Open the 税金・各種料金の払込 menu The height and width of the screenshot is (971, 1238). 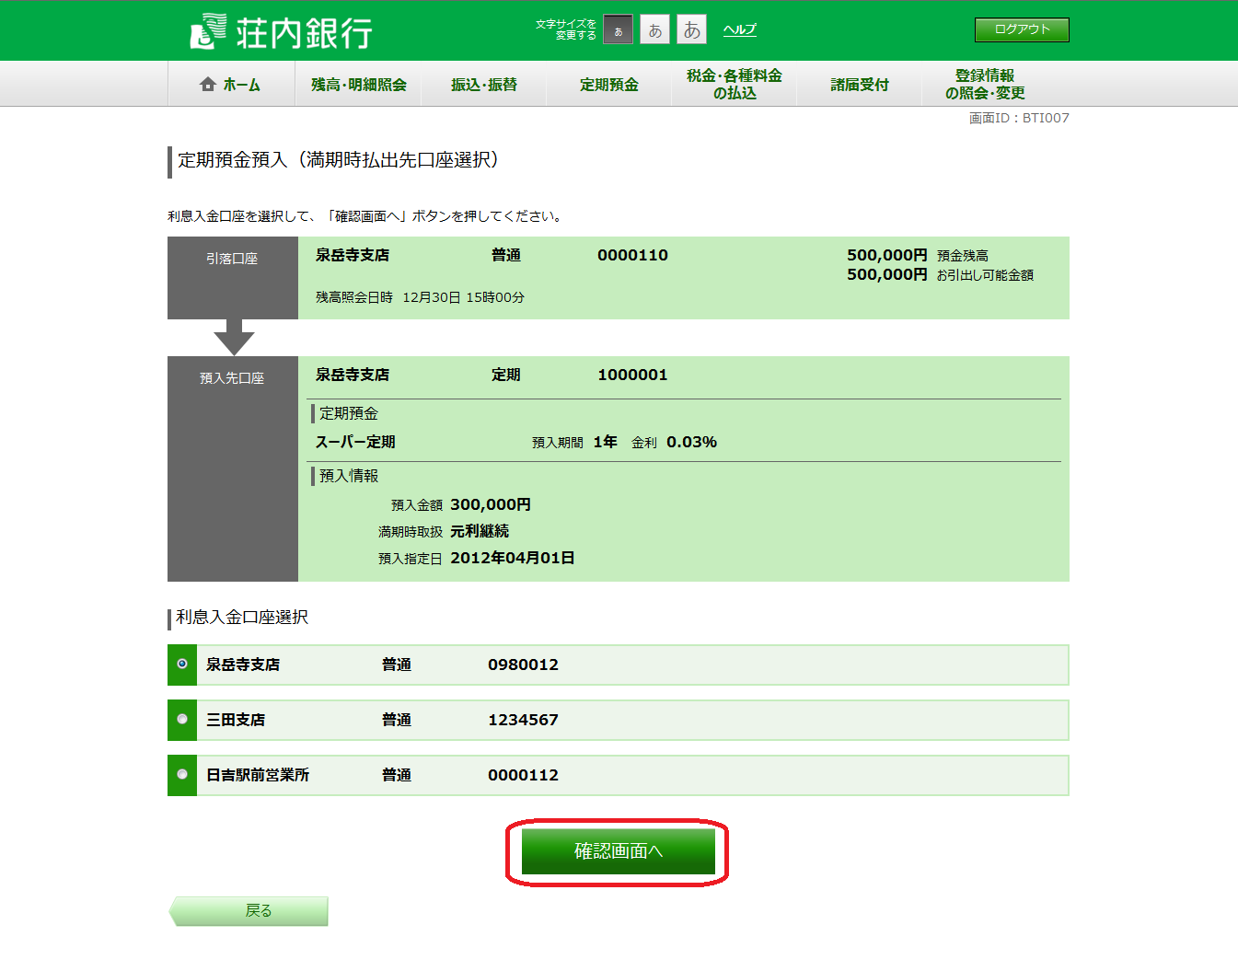[x=734, y=85]
